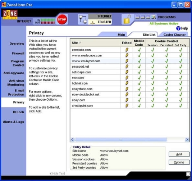The height and width of the screenshot is (181, 192).
Task: Open ID Lock in the sidebar
Action: tap(18, 112)
